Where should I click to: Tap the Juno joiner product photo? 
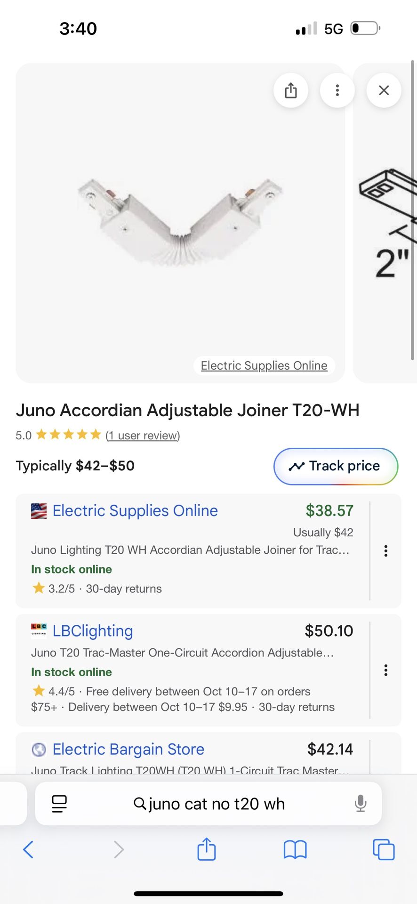[x=180, y=221]
